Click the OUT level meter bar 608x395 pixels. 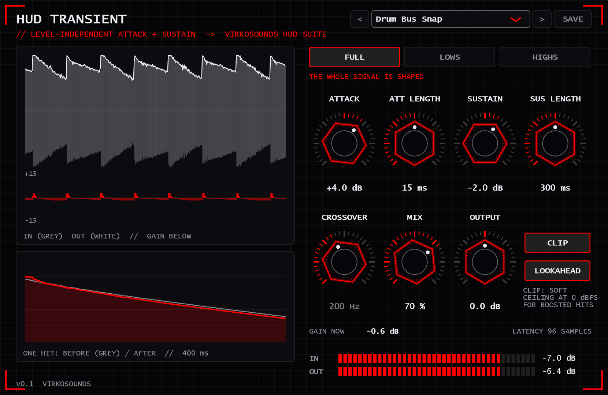436,372
